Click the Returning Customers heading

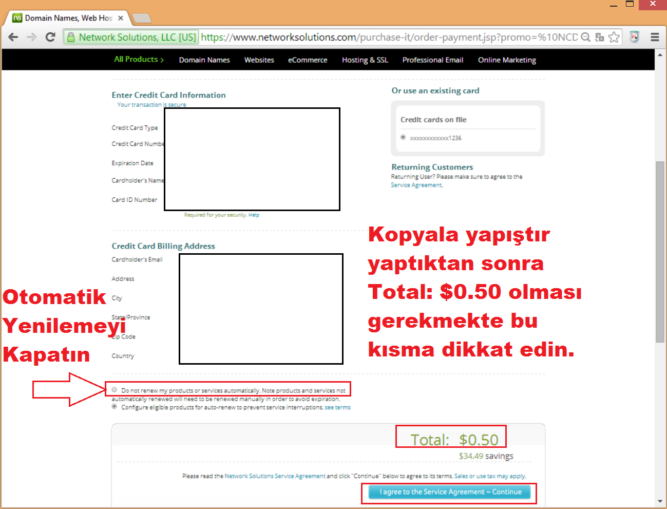[432, 167]
